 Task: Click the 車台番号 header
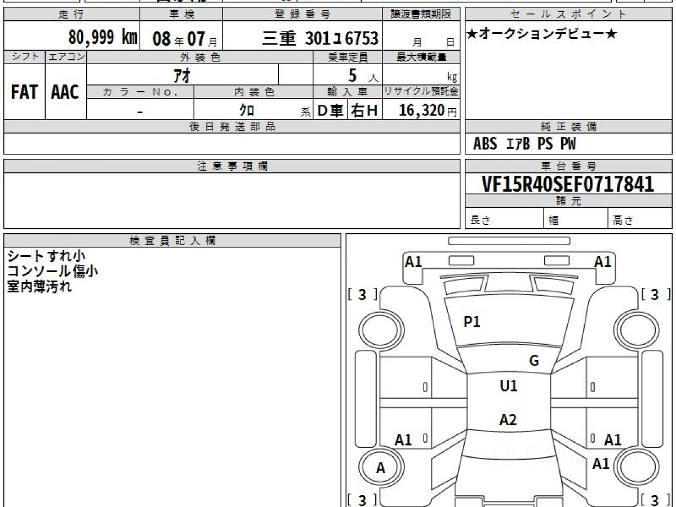pyautogui.click(x=568, y=166)
